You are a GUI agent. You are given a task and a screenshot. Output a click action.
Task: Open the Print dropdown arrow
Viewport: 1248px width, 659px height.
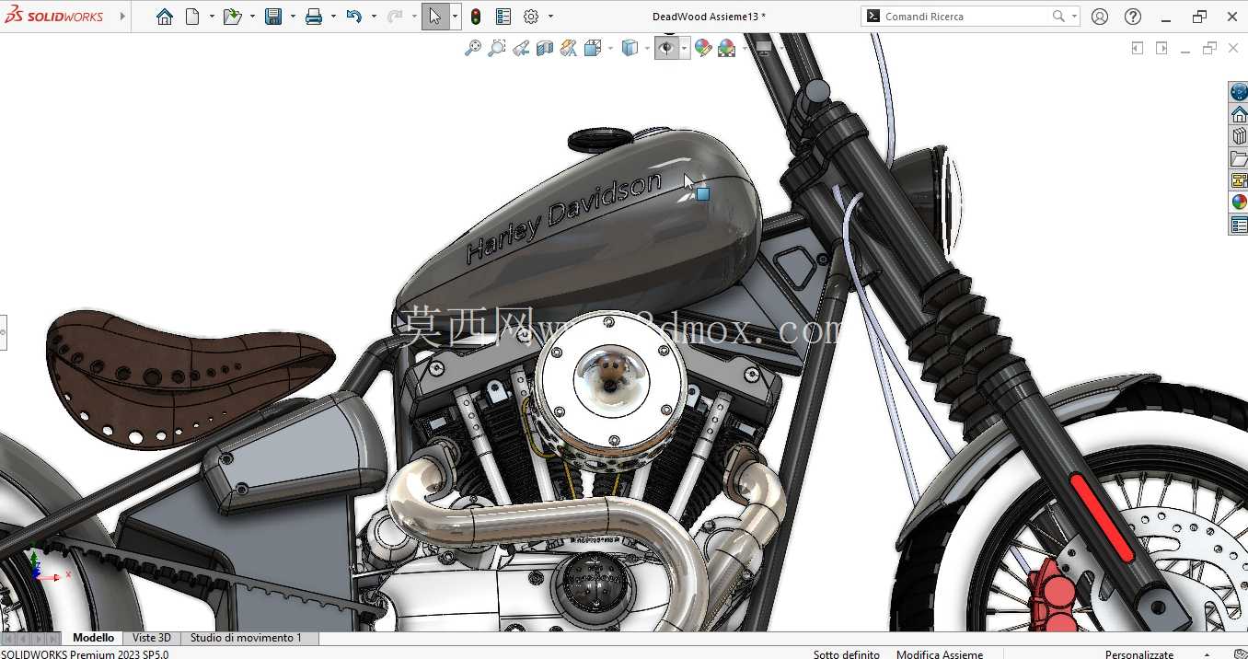tap(333, 17)
